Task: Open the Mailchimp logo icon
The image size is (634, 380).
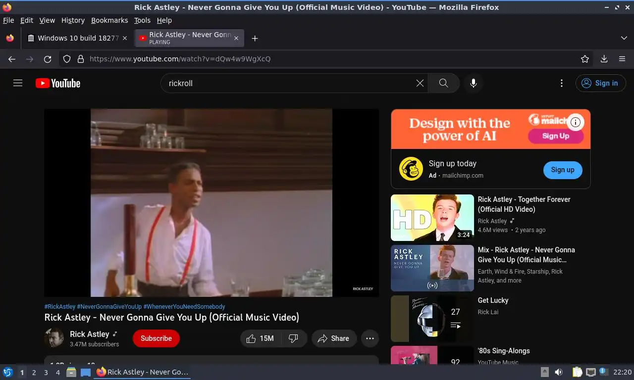Action: (x=411, y=169)
